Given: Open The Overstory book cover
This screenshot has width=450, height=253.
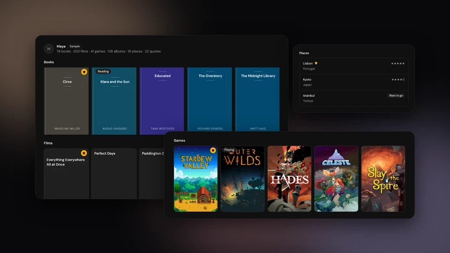Looking at the screenshot, I should tap(210, 99).
